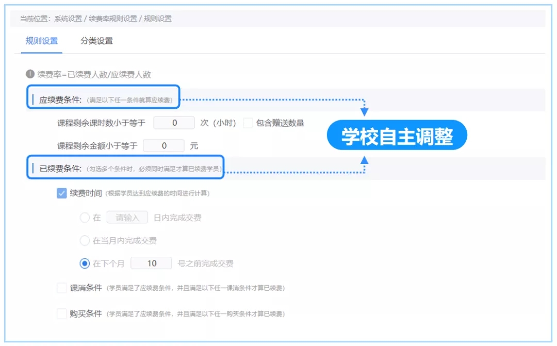The image size is (557, 346).
Task: Select the 日内完成交费 radio option
Action: tap(85, 218)
